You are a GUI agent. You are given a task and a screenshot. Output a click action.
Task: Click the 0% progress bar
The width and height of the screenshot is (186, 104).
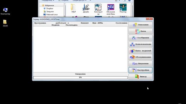[81, 77]
